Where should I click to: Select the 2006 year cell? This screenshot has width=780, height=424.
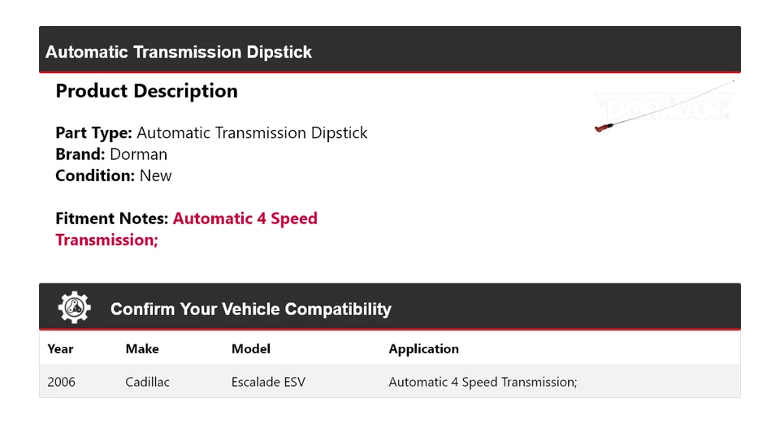click(x=61, y=382)
